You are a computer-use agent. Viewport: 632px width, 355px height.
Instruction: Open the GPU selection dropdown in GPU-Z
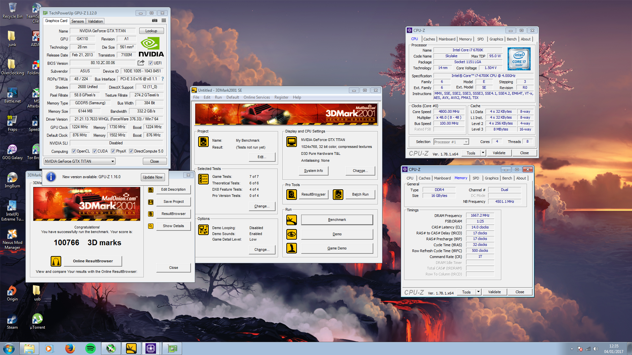79,161
